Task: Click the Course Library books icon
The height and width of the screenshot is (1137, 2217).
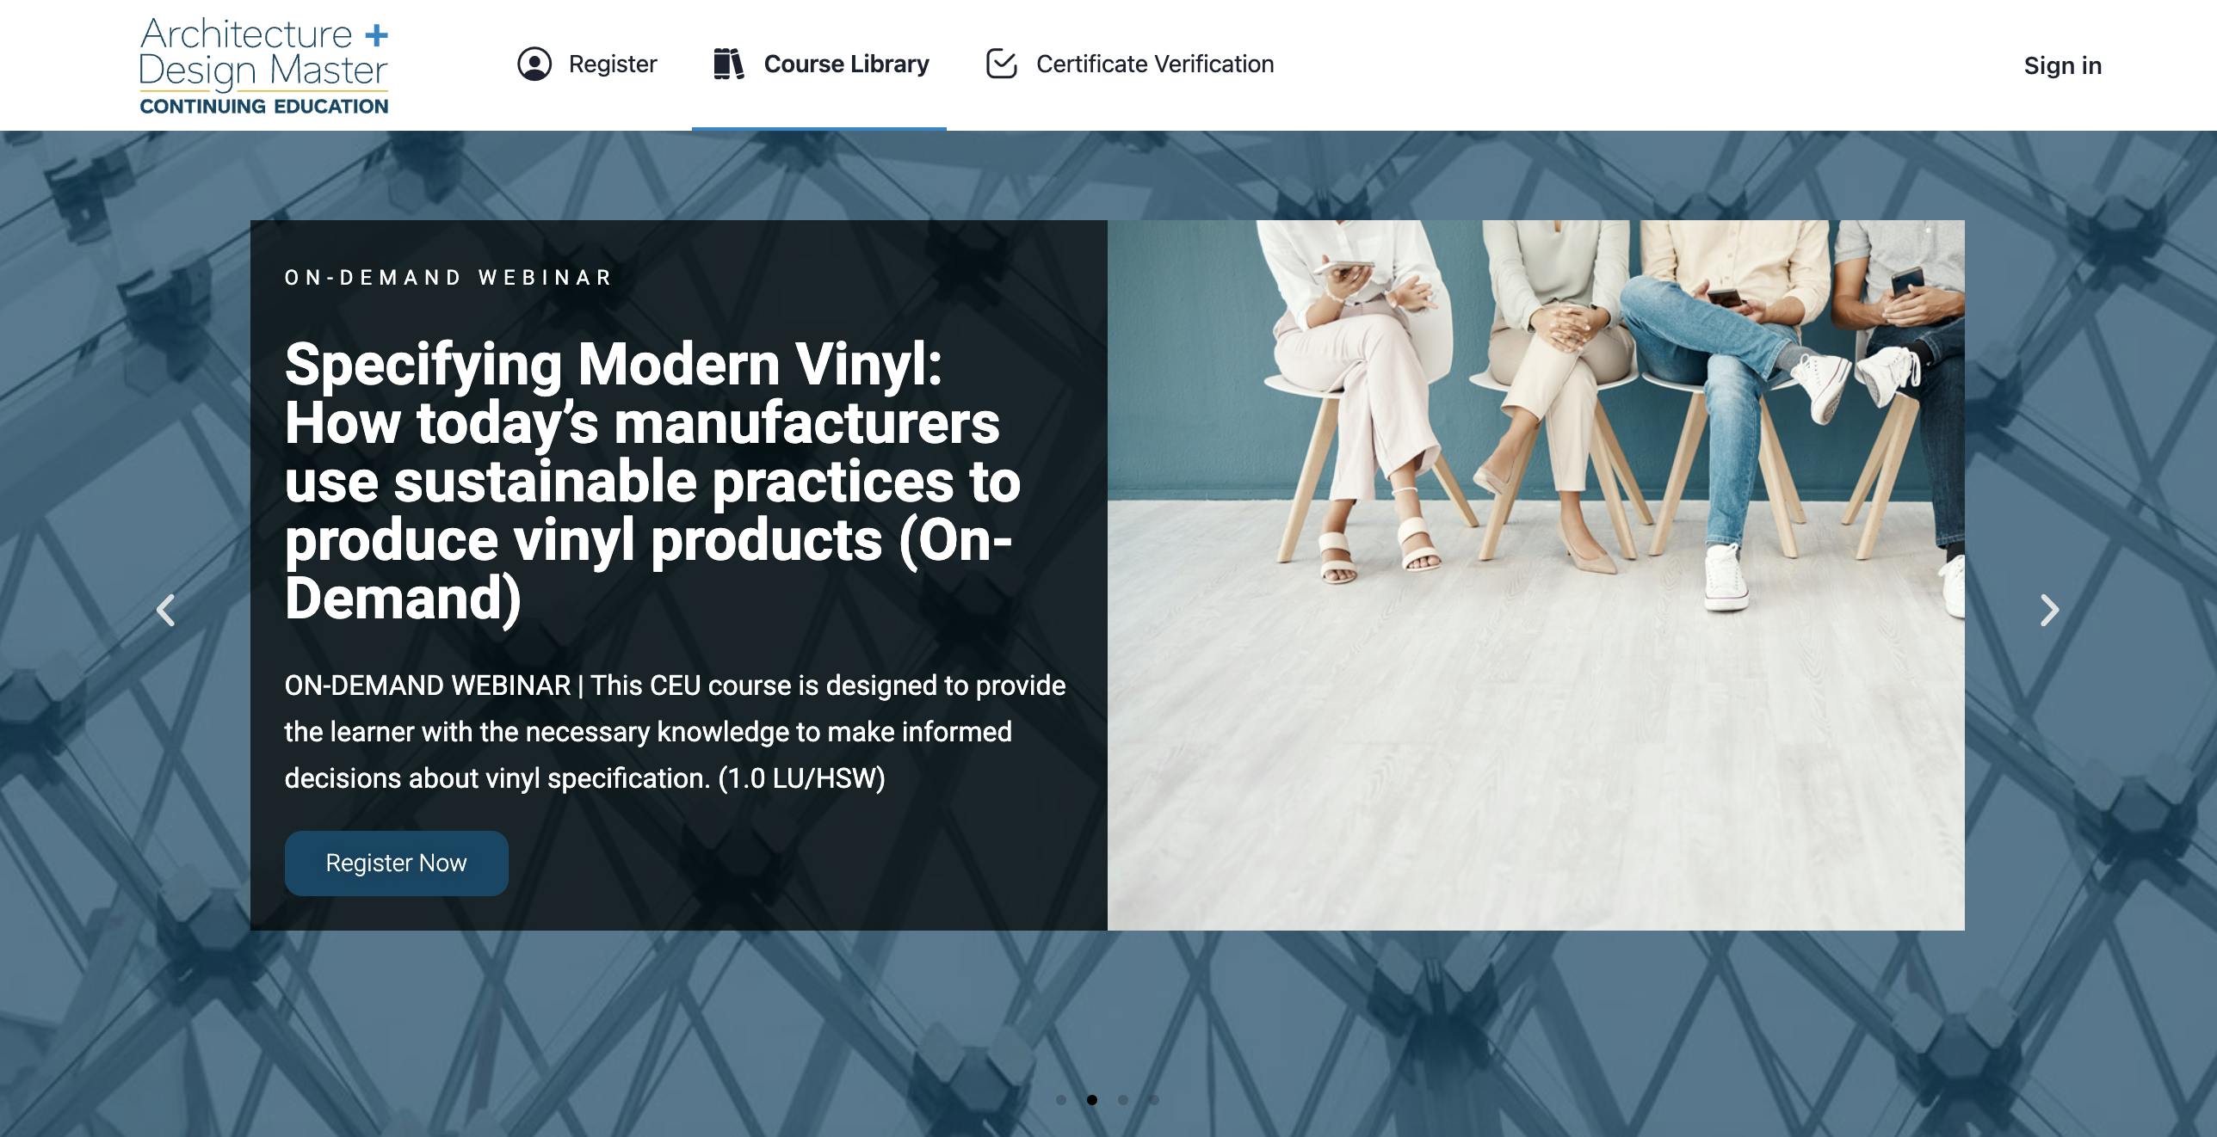Action: (x=729, y=65)
